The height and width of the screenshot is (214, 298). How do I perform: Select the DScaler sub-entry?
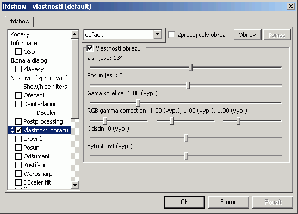pyautogui.click(x=46, y=113)
